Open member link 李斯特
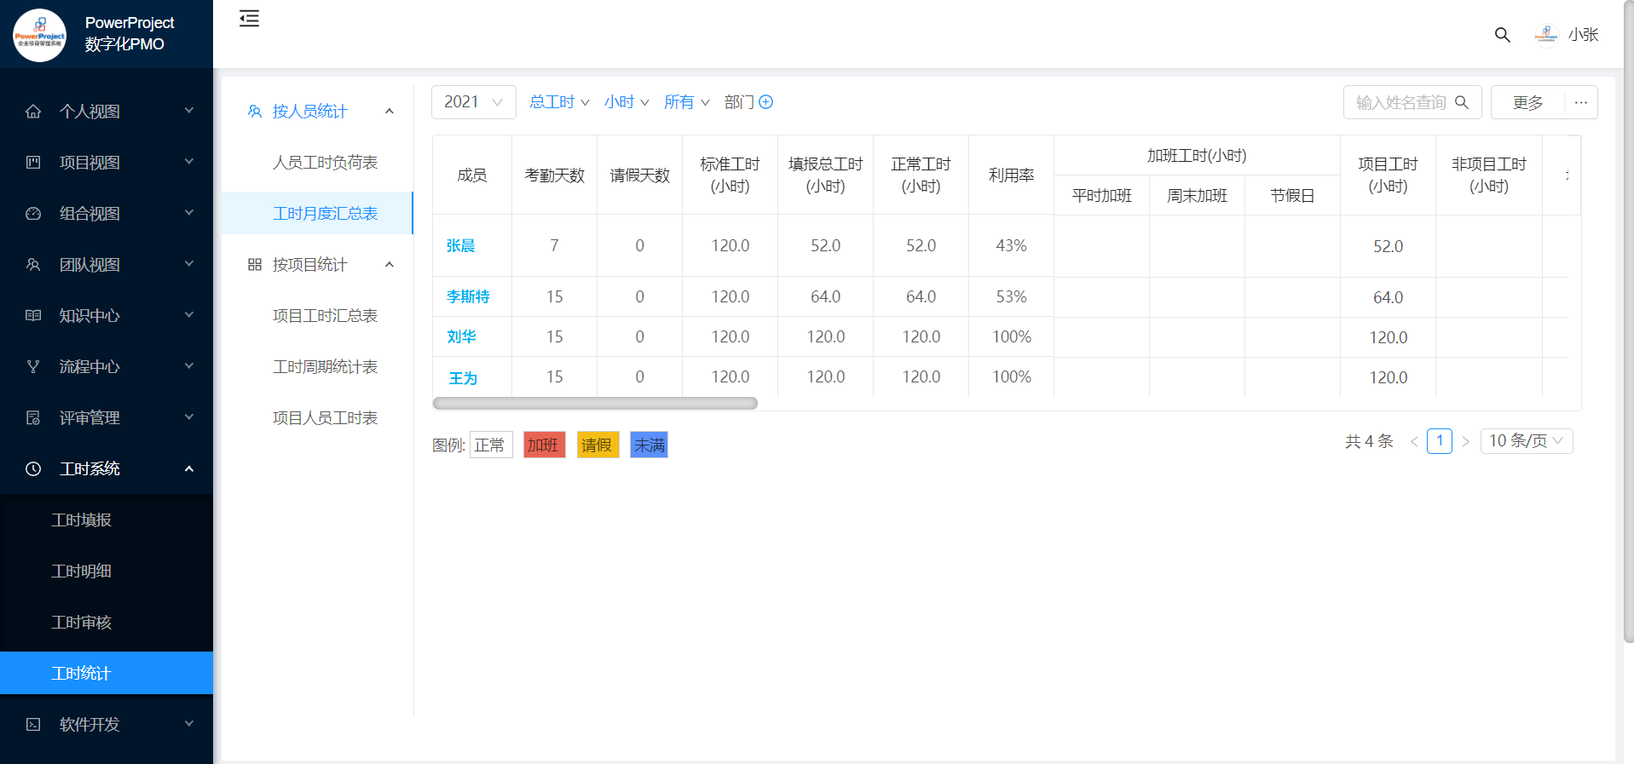 click(x=468, y=296)
